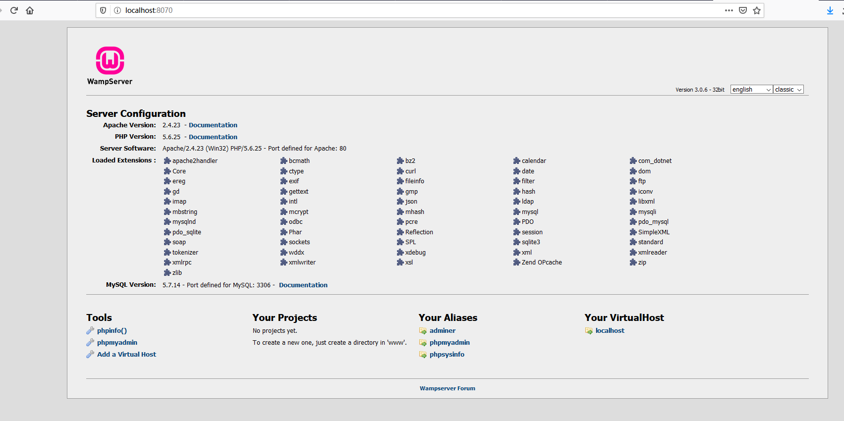Click puzzle icon beside apache2handler
Viewport: 844px width, 421px height.
tap(168, 161)
